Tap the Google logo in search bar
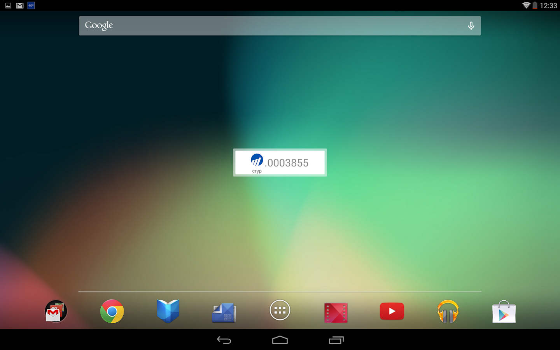 tap(99, 26)
